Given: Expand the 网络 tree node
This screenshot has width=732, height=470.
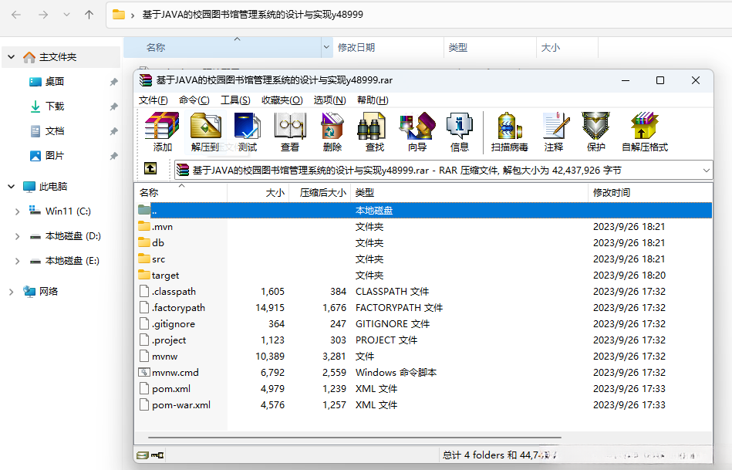Looking at the screenshot, I should pos(12,292).
